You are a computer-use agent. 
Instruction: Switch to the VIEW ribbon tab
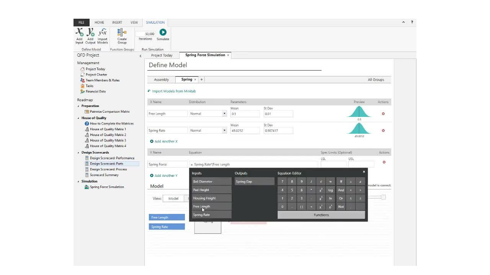pyautogui.click(x=134, y=23)
